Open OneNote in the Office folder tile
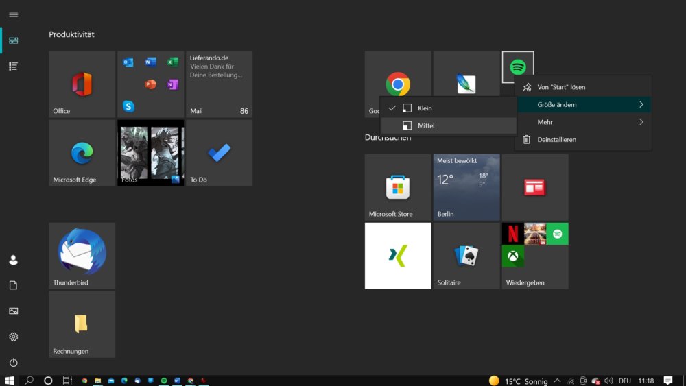This screenshot has height=386, width=686. [173, 84]
